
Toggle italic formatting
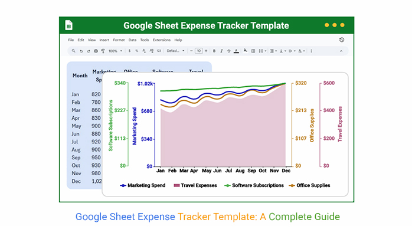click(221, 51)
